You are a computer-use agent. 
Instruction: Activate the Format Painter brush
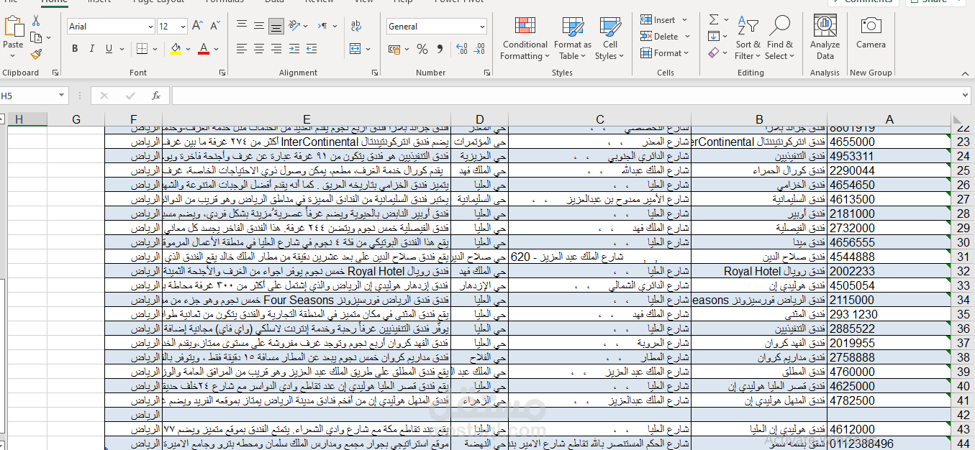pyautogui.click(x=36, y=54)
